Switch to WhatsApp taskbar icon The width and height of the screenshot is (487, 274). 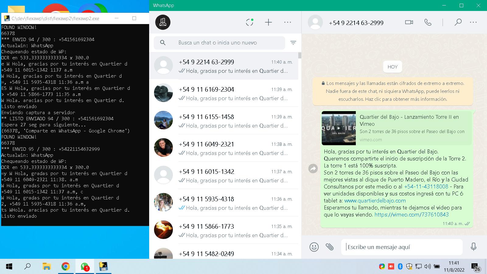pos(85,267)
